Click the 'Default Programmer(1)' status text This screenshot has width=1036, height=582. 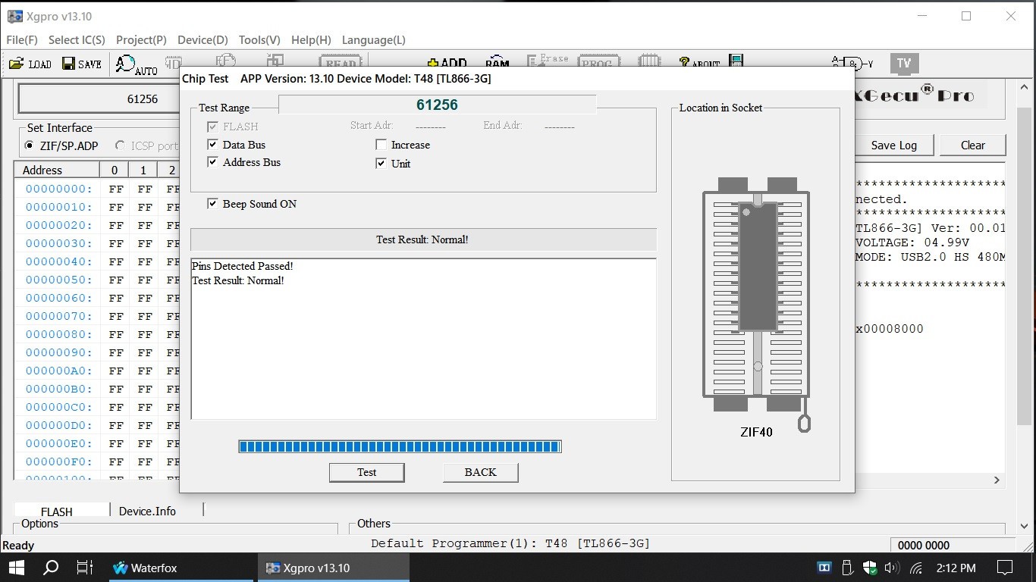coord(510,543)
